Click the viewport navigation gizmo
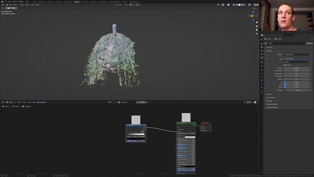The width and height of the screenshot is (314, 177). click(253, 16)
